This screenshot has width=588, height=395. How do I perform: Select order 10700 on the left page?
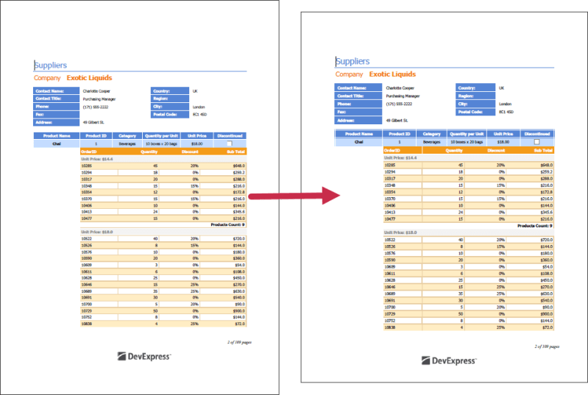86,305
